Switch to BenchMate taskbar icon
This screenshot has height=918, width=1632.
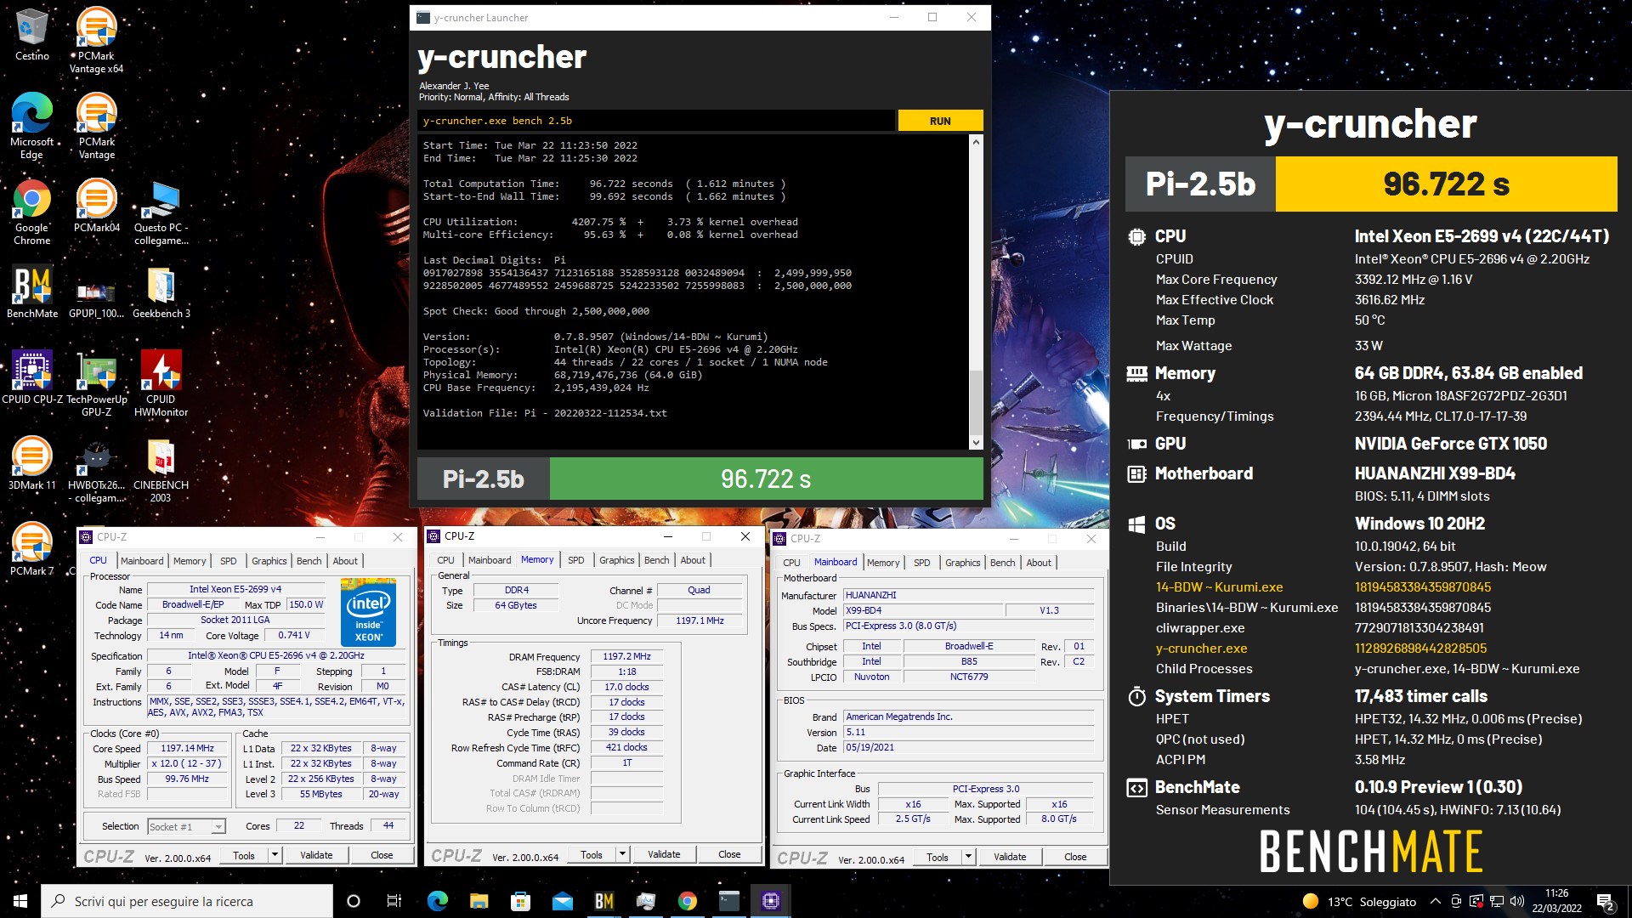[603, 901]
